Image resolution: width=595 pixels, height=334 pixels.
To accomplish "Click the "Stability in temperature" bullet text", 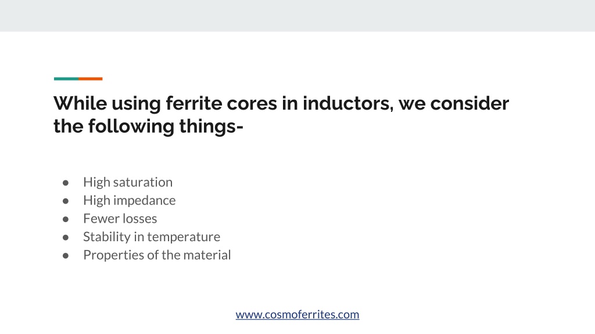I will tap(152, 237).
